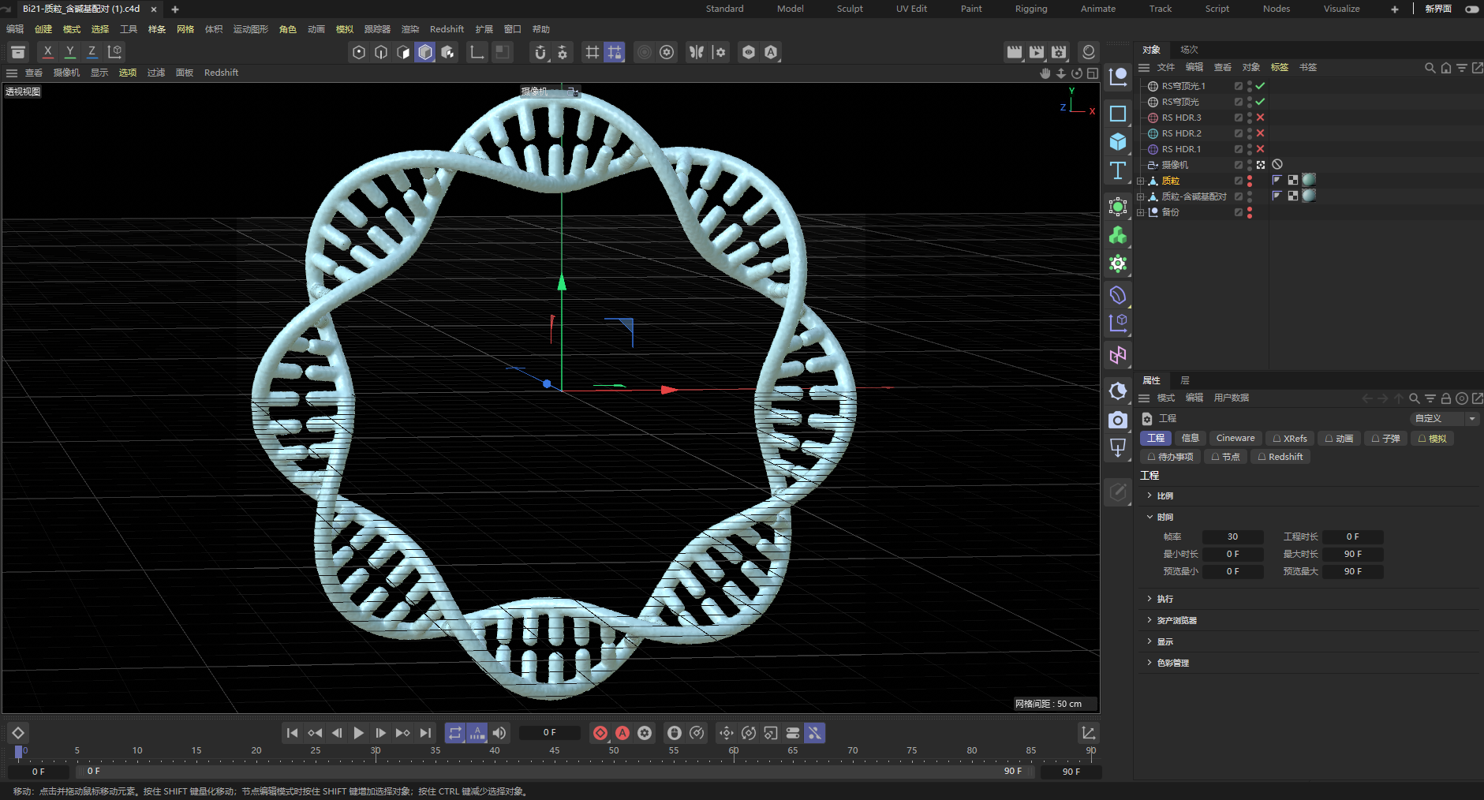The height and width of the screenshot is (800, 1484).
Task: Click the Redshift attribute button
Action: tap(1280, 457)
